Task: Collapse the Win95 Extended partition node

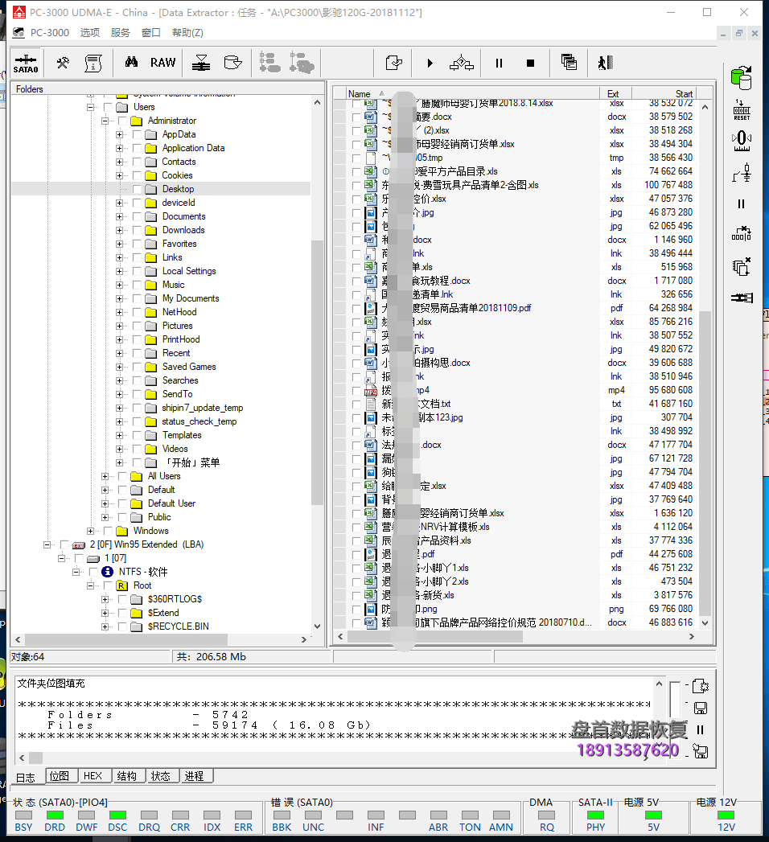Action: (47, 544)
